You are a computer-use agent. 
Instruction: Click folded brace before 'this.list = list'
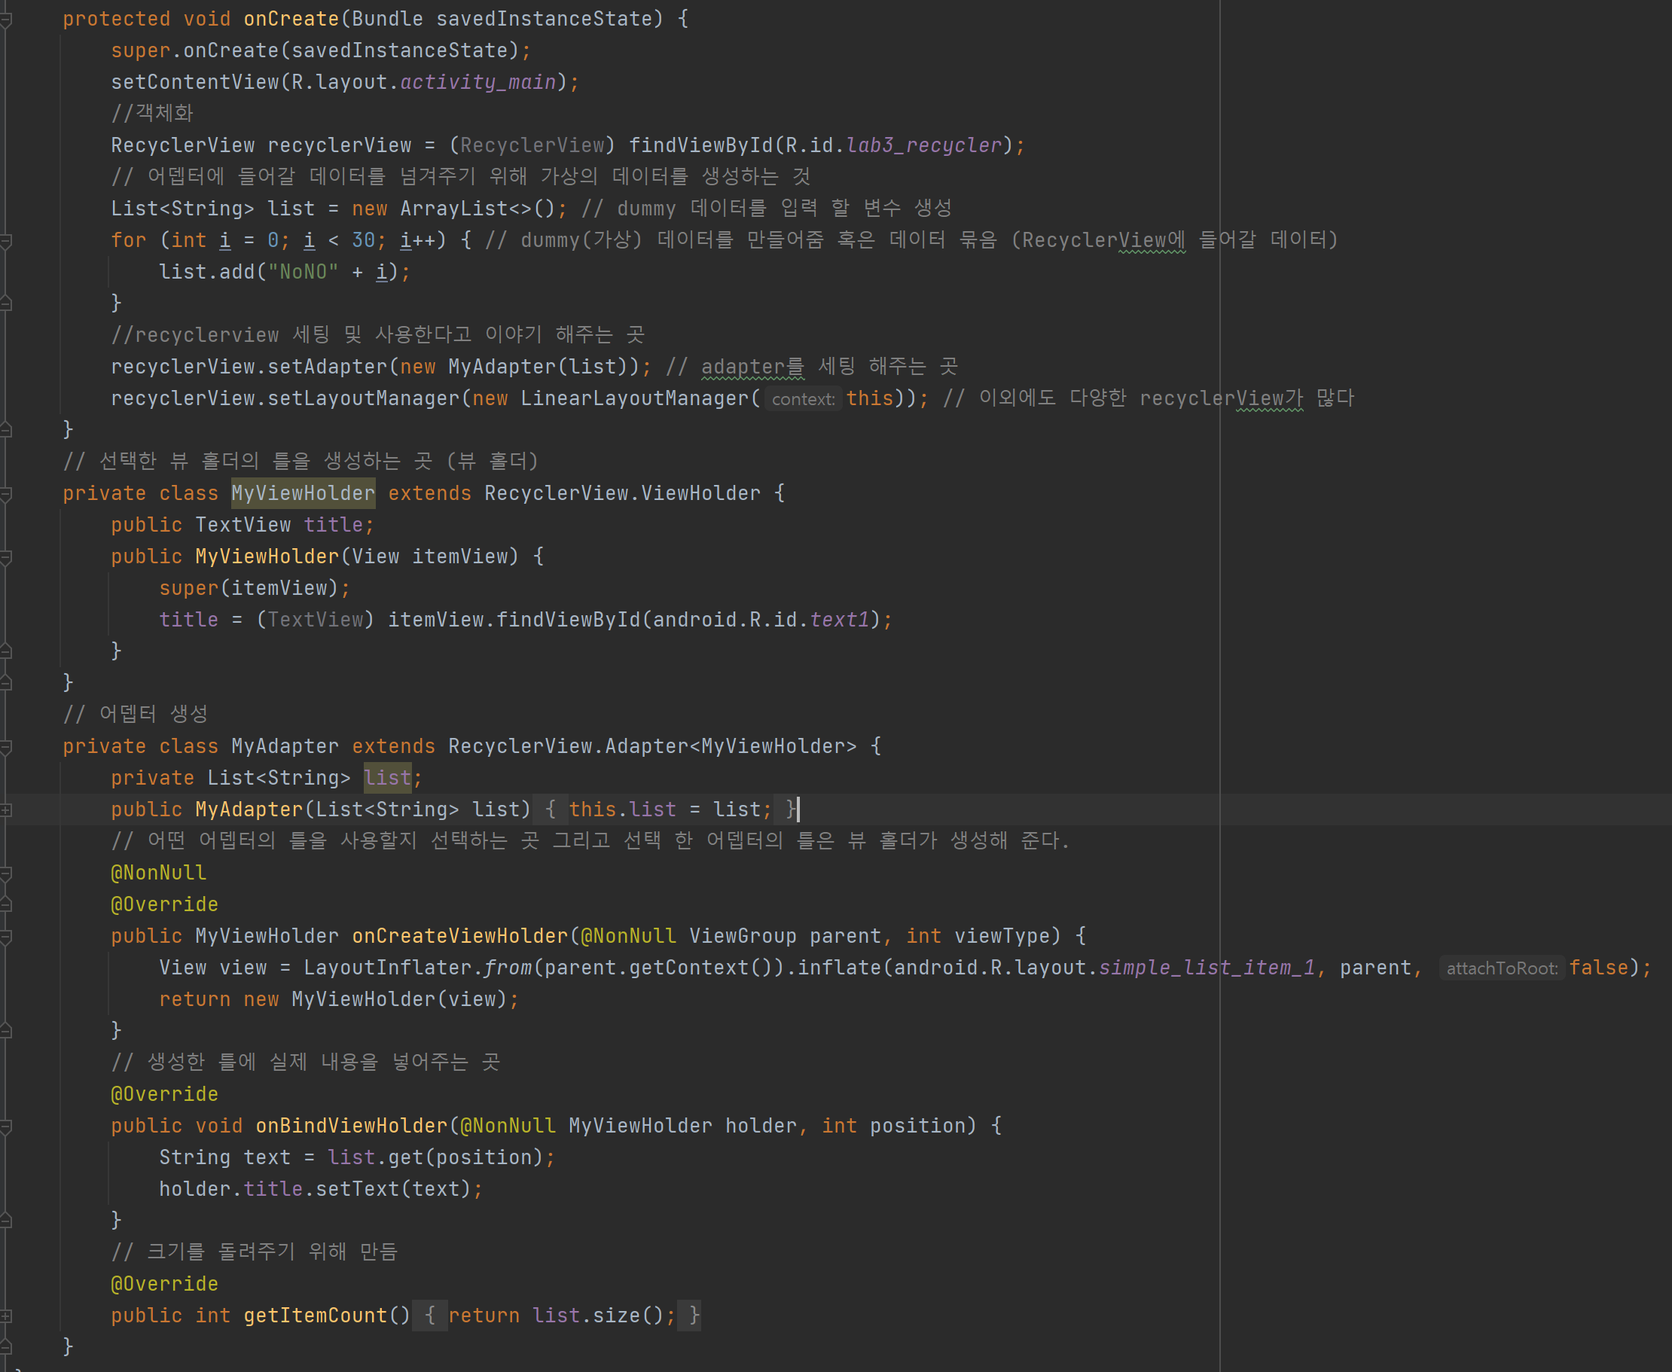click(x=551, y=809)
